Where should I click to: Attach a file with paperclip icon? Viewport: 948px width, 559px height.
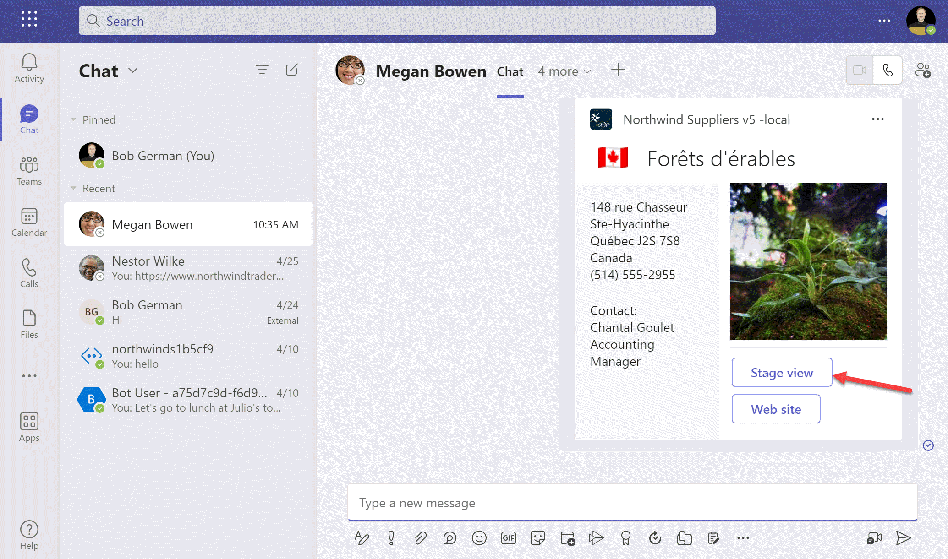pyautogui.click(x=421, y=538)
